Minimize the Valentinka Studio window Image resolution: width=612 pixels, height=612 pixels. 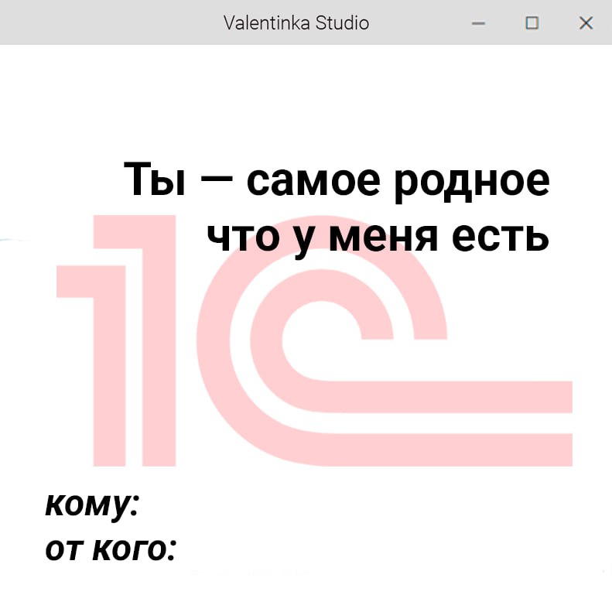tap(478, 23)
